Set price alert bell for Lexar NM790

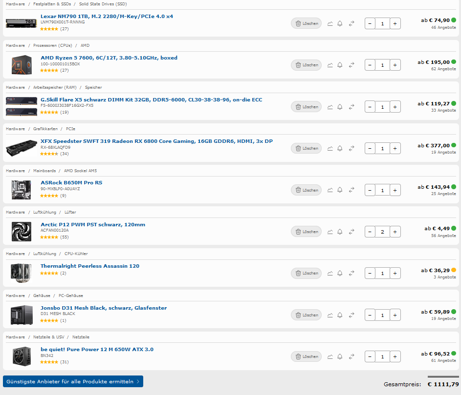click(x=340, y=23)
